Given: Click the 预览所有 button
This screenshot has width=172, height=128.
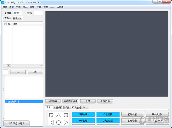Looking at the screenshot, I should tap(53, 101).
